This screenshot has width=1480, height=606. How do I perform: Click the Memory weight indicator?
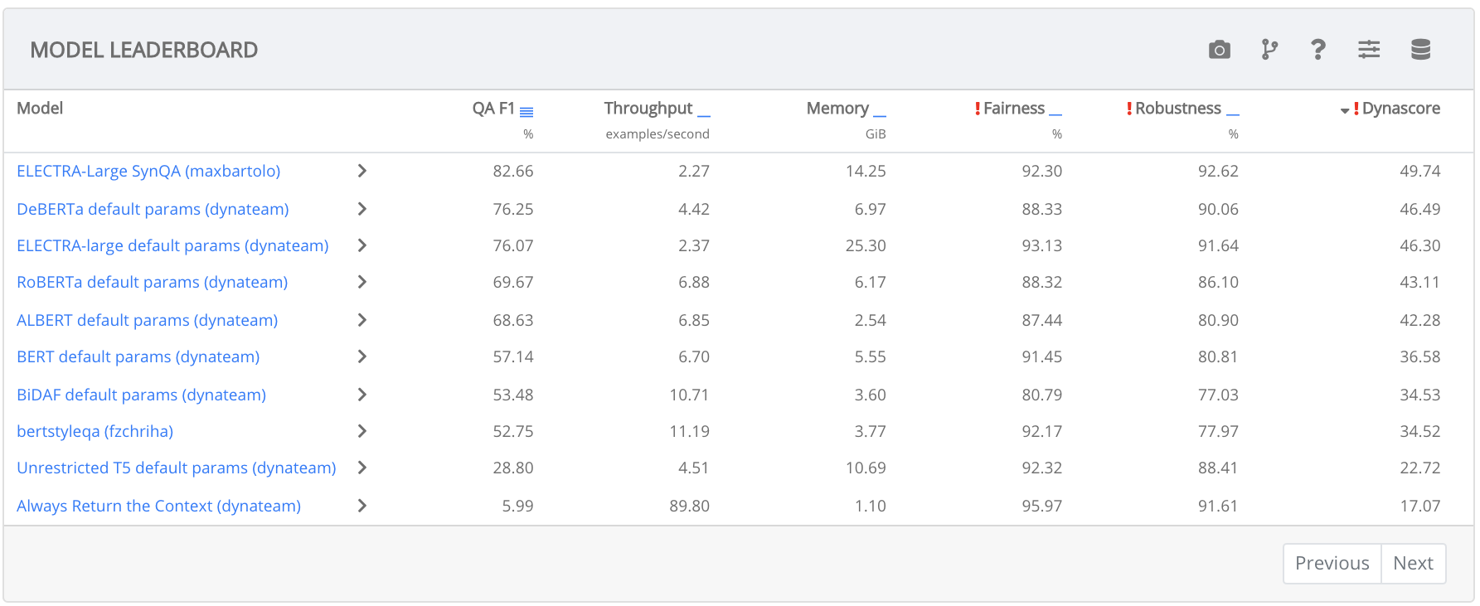[x=880, y=114]
